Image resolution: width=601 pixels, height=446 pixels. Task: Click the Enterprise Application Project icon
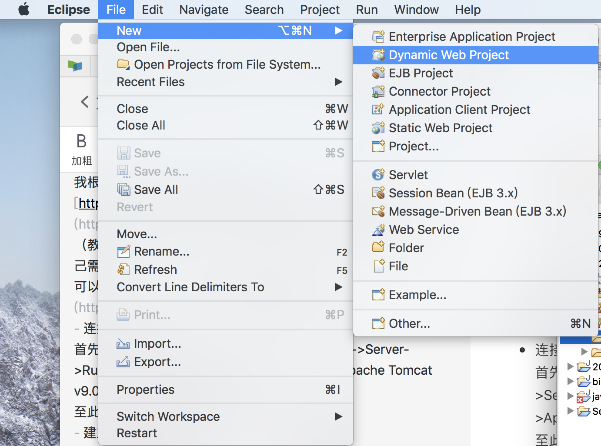coord(378,37)
